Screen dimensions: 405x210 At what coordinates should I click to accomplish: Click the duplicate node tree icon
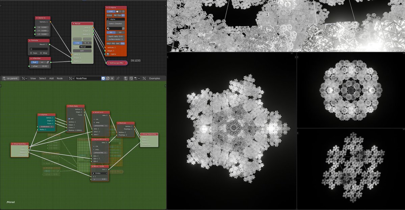point(108,78)
